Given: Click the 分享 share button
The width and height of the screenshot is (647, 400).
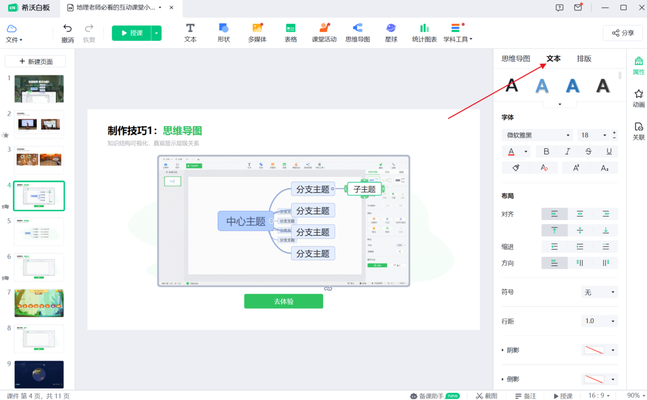Looking at the screenshot, I should (623, 33).
